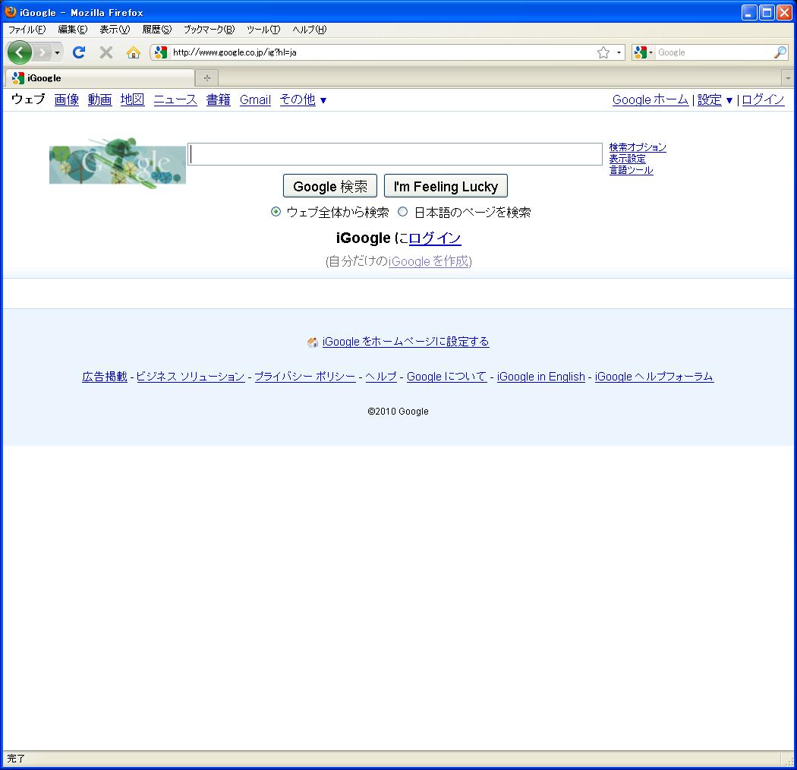The image size is (797, 770).
Task: Open the list all tabs dropdown
Action: point(788,78)
